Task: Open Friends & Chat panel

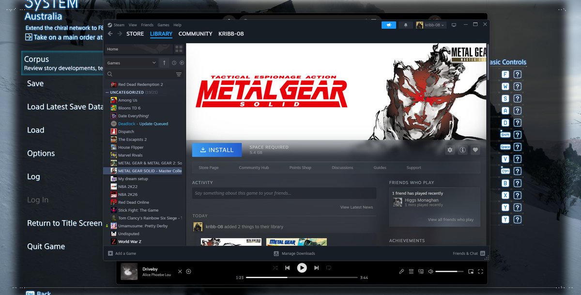Action: click(x=469, y=253)
